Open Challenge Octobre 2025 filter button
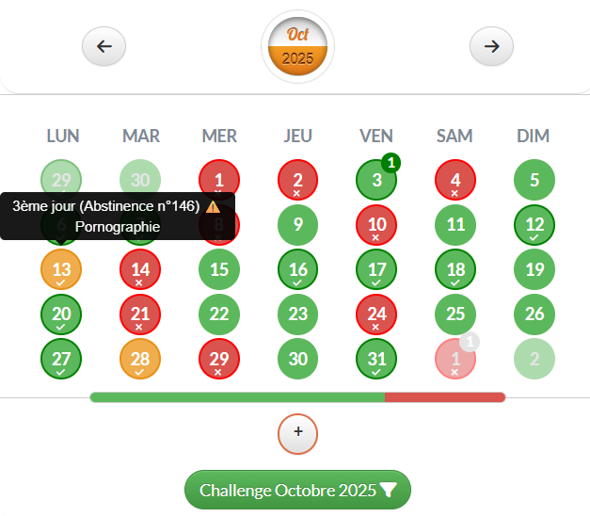The image size is (590, 516). [297, 491]
